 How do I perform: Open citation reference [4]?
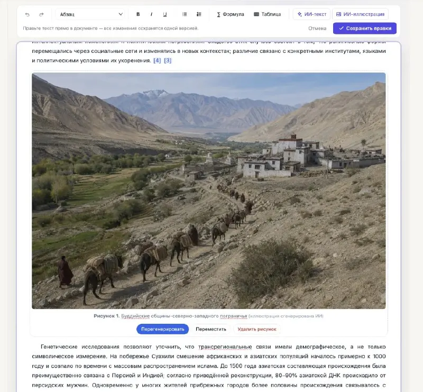click(157, 60)
